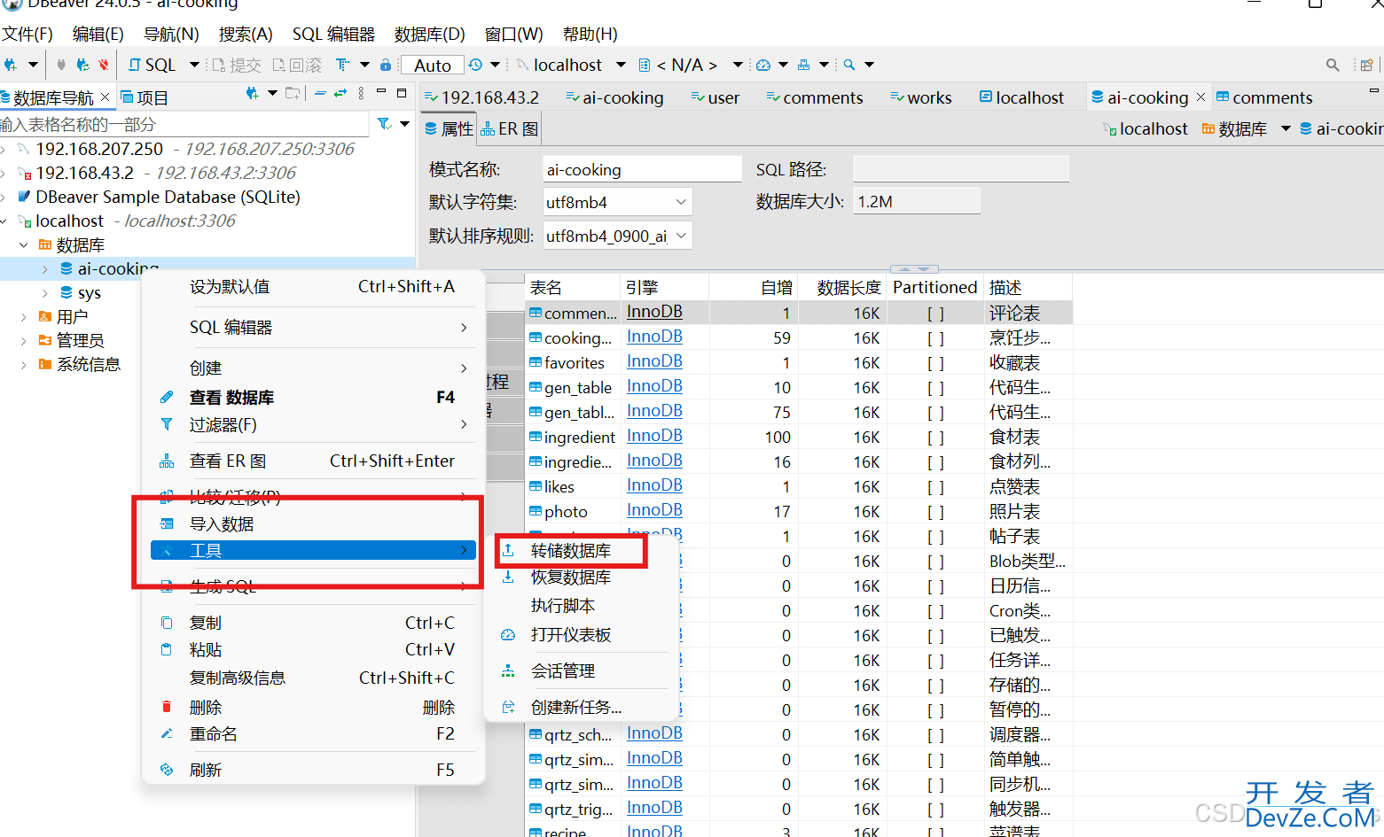Select 转储数据库 in tools submenu

point(571,551)
